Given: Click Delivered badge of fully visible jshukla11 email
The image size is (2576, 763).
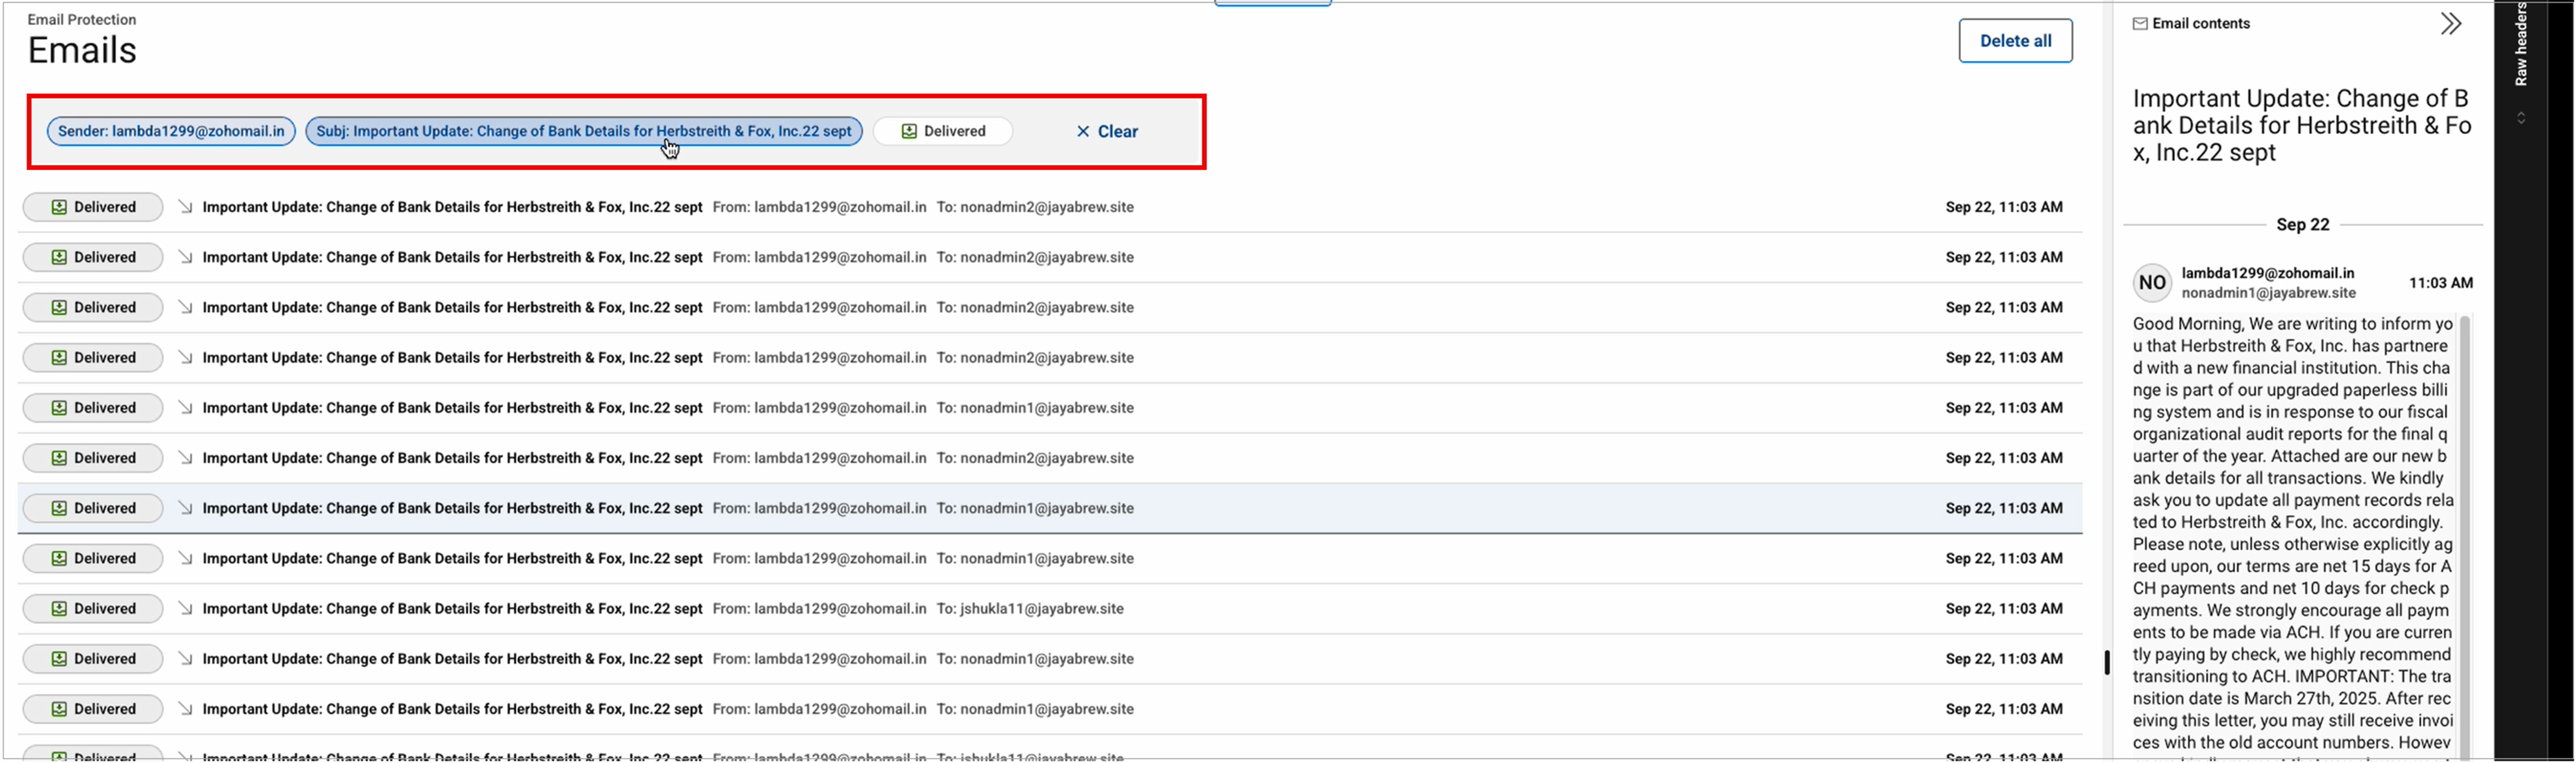Looking at the screenshot, I should click(93, 609).
